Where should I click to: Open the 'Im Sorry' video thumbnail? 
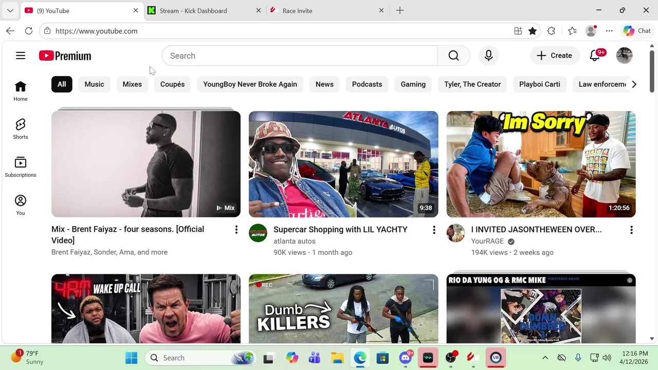541,164
